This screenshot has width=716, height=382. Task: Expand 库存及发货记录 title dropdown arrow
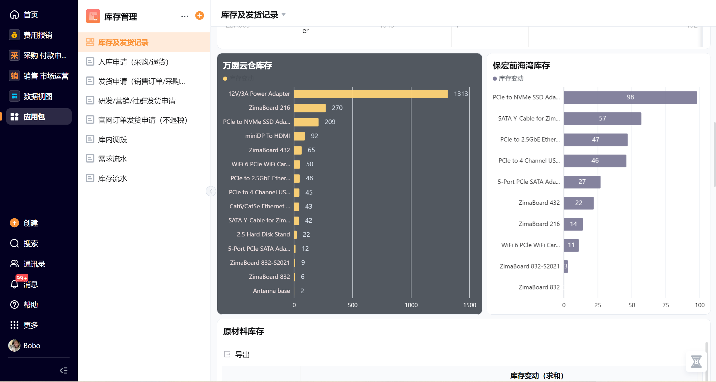click(x=283, y=15)
